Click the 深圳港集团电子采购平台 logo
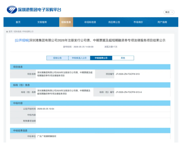This screenshot has height=151, width=181. 34,10
